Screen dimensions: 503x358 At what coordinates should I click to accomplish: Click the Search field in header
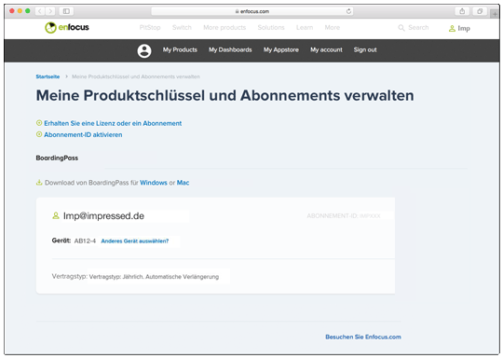pos(418,28)
